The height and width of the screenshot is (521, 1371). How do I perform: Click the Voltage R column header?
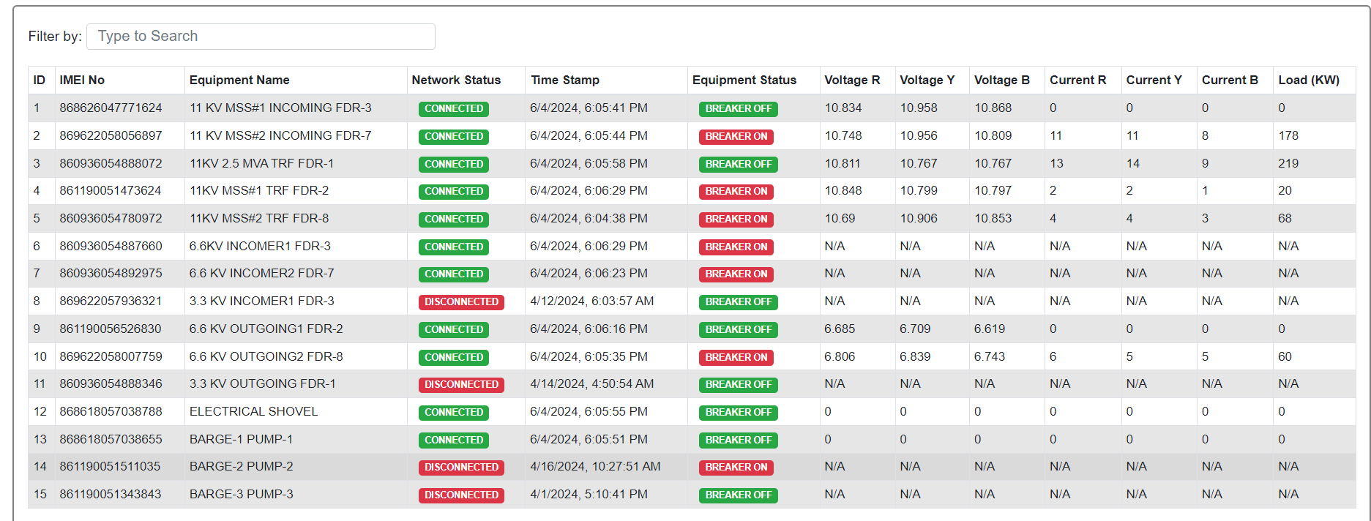pos(852,80)
